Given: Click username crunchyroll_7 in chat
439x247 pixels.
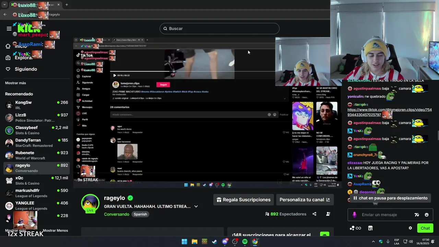Looking at the screenshot, I should point(365,155).
